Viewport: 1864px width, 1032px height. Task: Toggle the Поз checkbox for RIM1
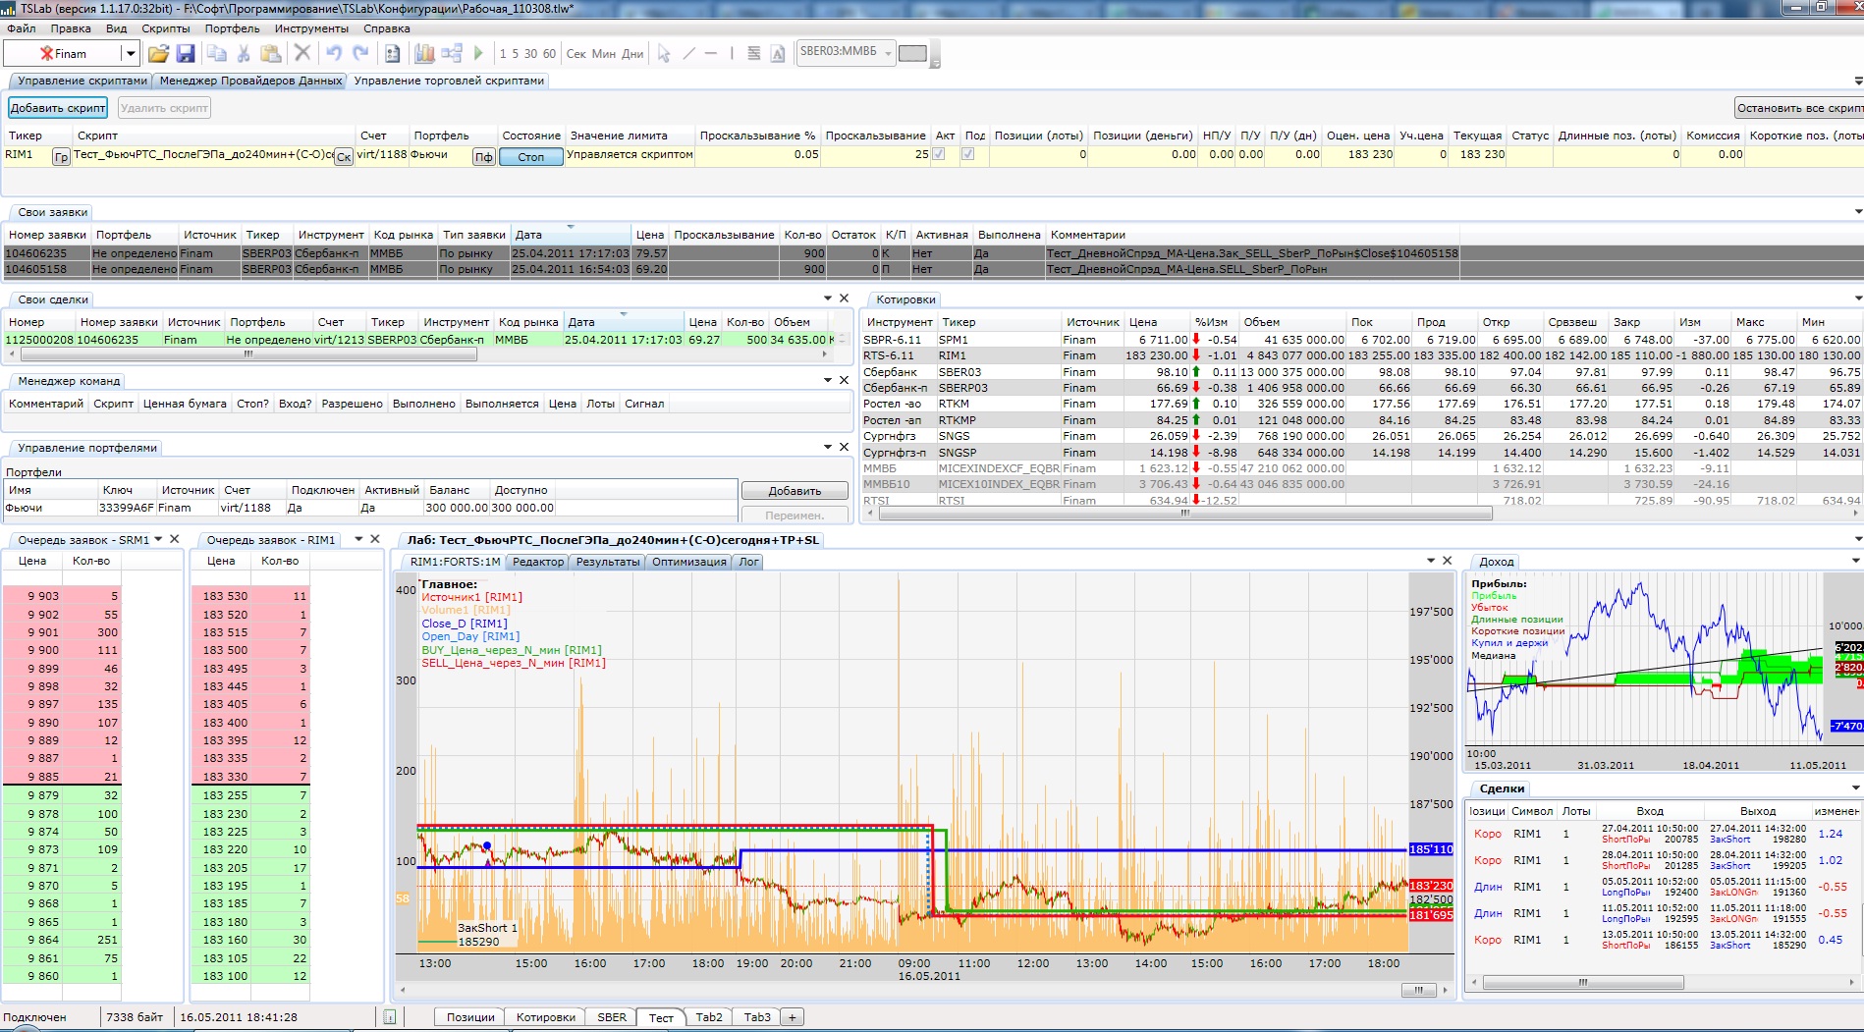click(x=968, y=154)
